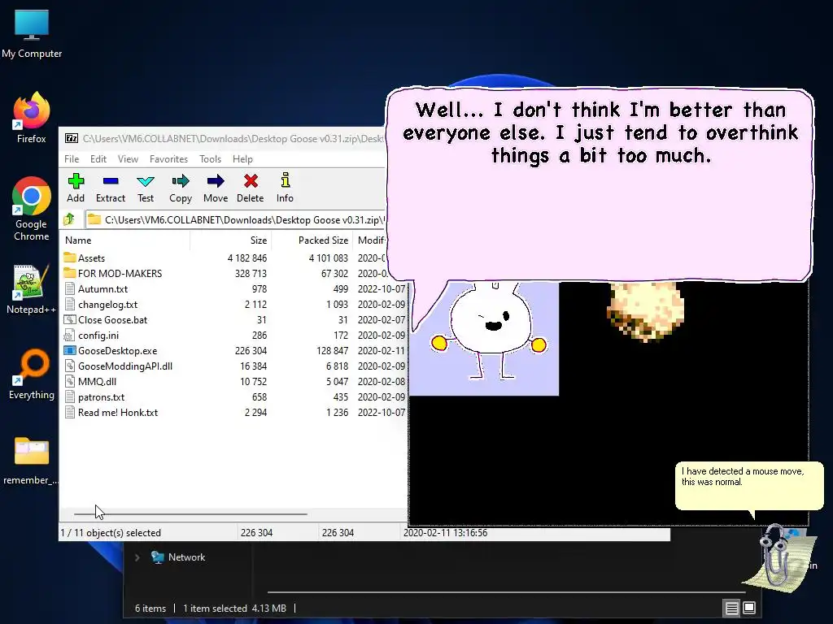Open the File menu
This screenshot has height=624, width=833.
pyautogui.click(x=72, y=159)
